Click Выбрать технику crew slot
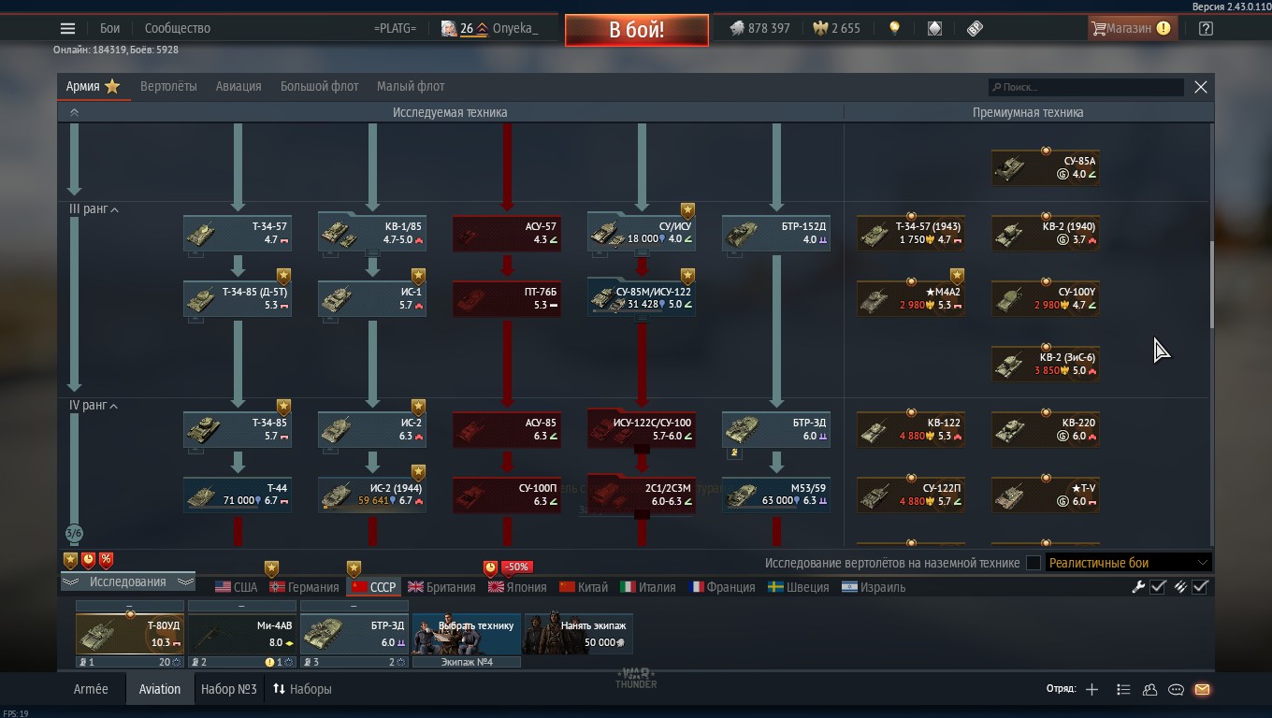 point(466,633)
